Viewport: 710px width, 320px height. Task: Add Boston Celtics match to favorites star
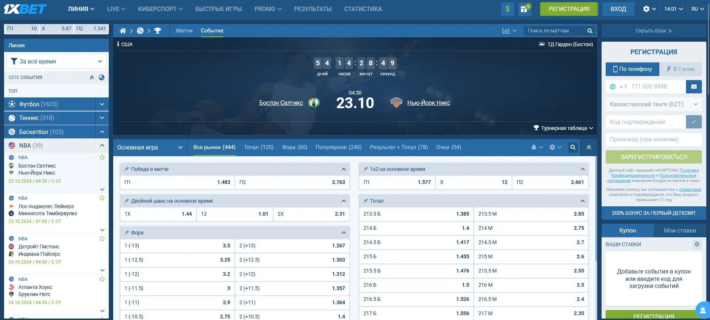pos(102,158)
